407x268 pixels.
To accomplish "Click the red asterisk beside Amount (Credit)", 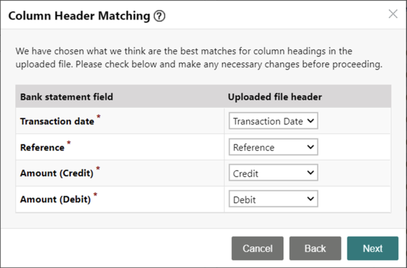I will click(98, 169).
